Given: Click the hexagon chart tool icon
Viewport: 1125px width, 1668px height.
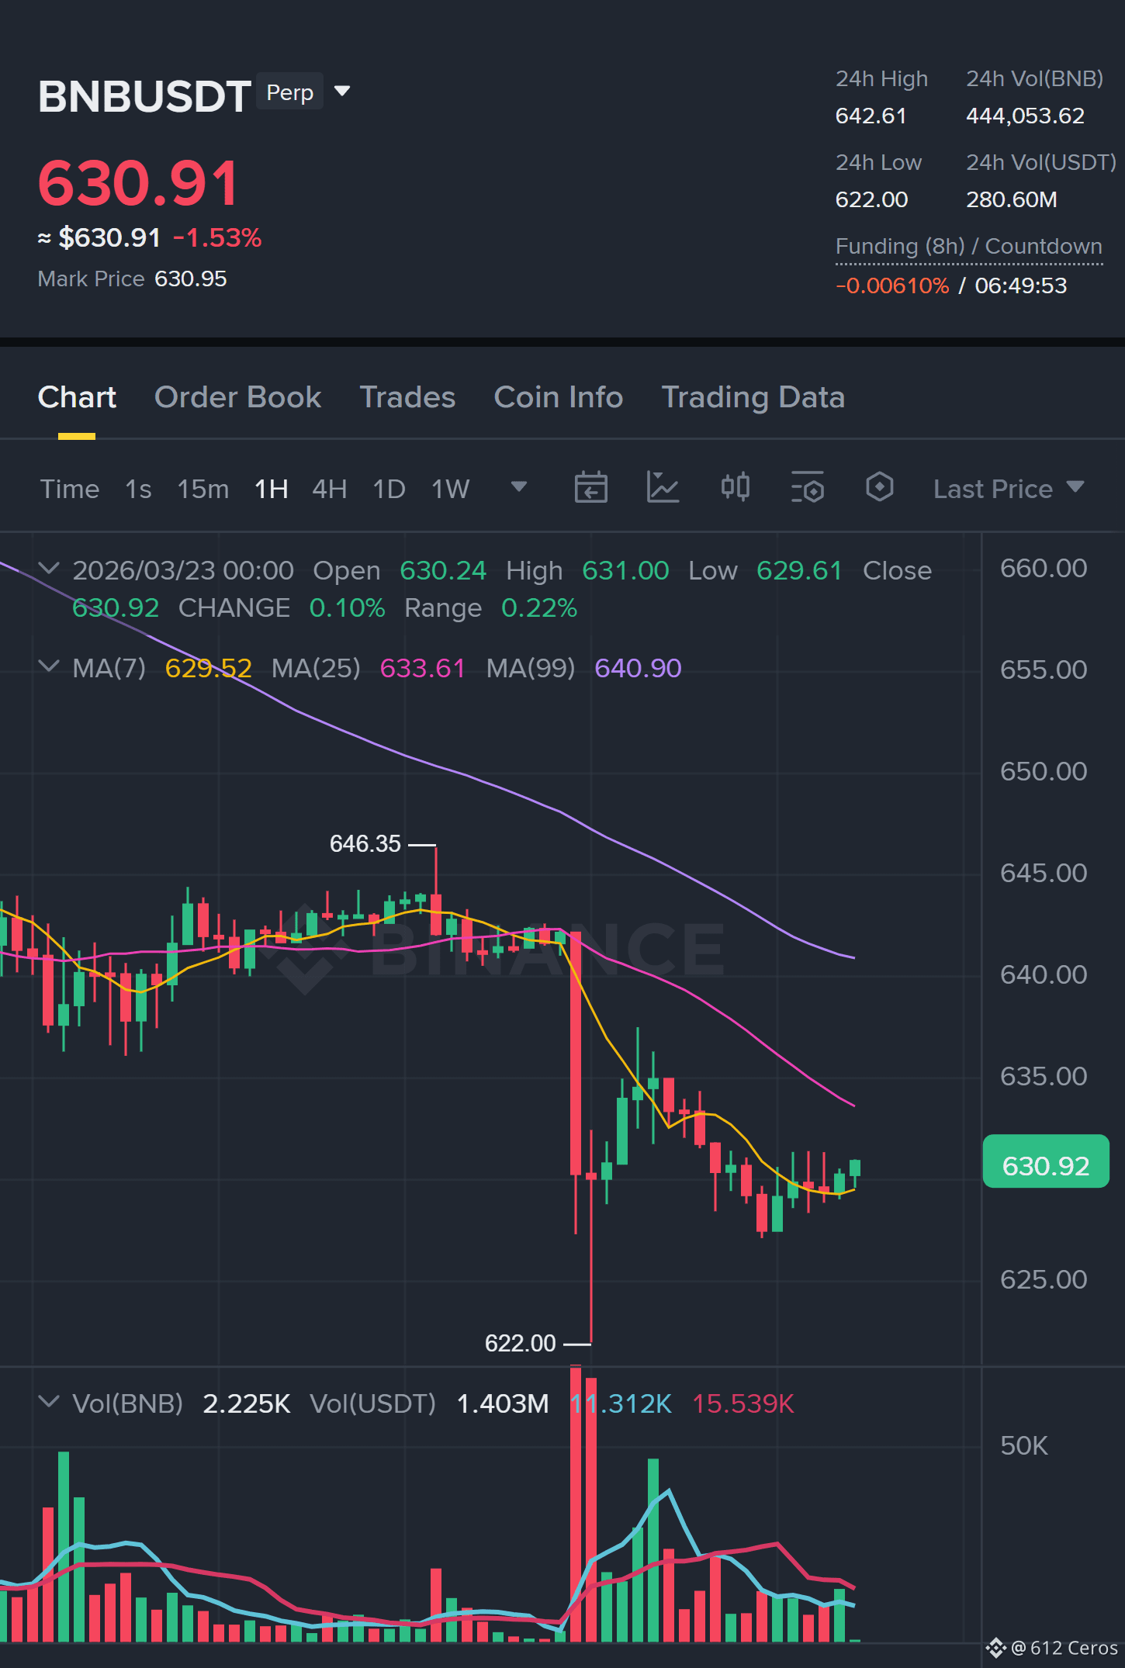Looking at the screenshot, I should click(879, 488).
